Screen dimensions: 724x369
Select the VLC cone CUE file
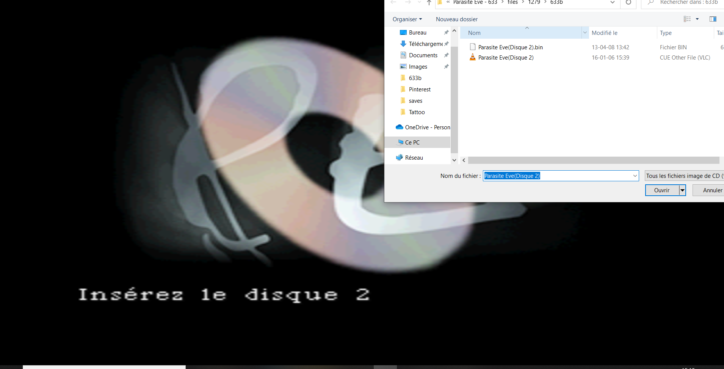[x=505, y=58]
